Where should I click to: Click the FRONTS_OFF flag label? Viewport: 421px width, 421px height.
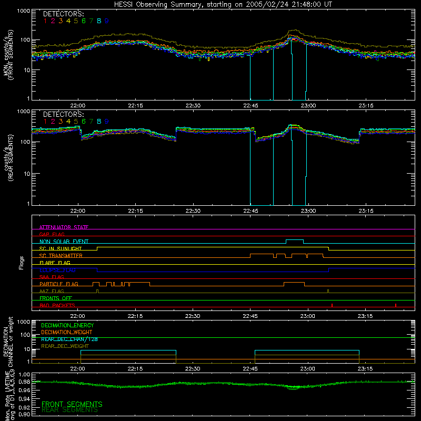coord(56,298)
